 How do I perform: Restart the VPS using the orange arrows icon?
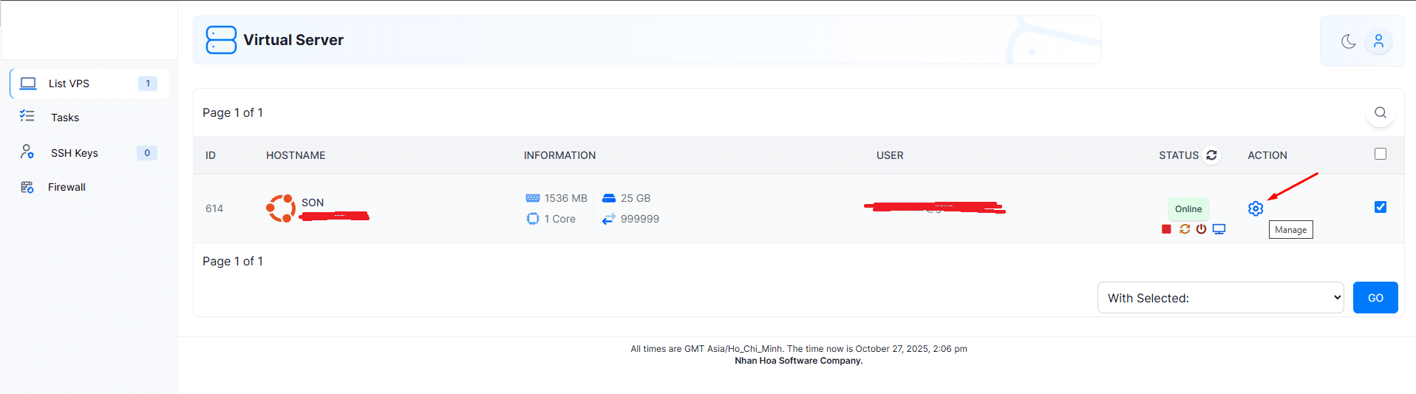click(x=1185, y=229)
